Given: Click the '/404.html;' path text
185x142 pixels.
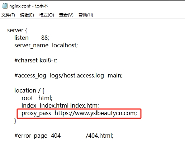Looking at the screenshot, I should coord(99,136).
